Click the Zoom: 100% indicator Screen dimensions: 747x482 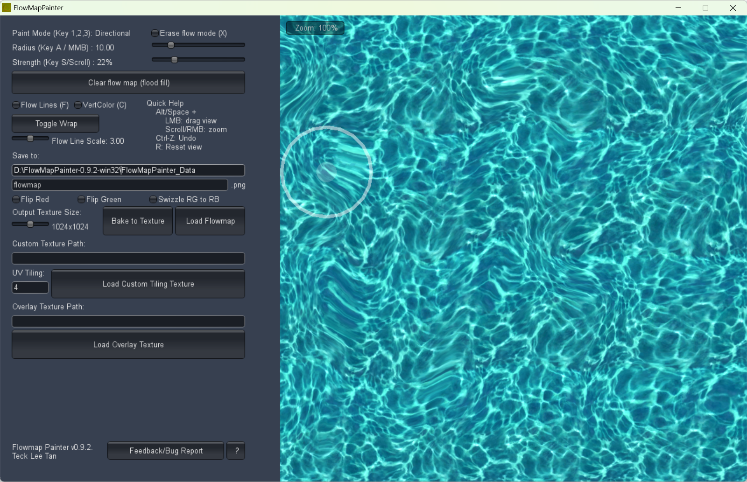click(315, 28)
